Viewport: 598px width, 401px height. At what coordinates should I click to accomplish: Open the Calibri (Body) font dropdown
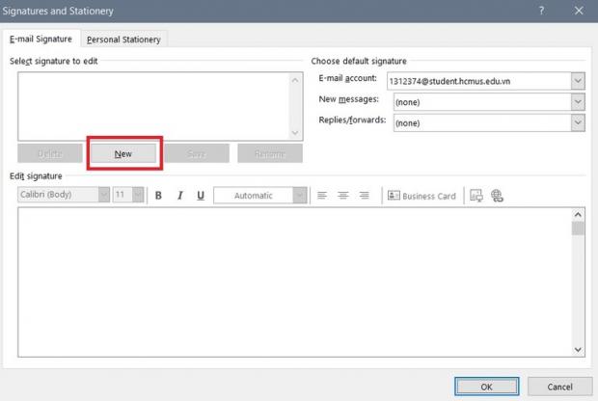[103, 195]
